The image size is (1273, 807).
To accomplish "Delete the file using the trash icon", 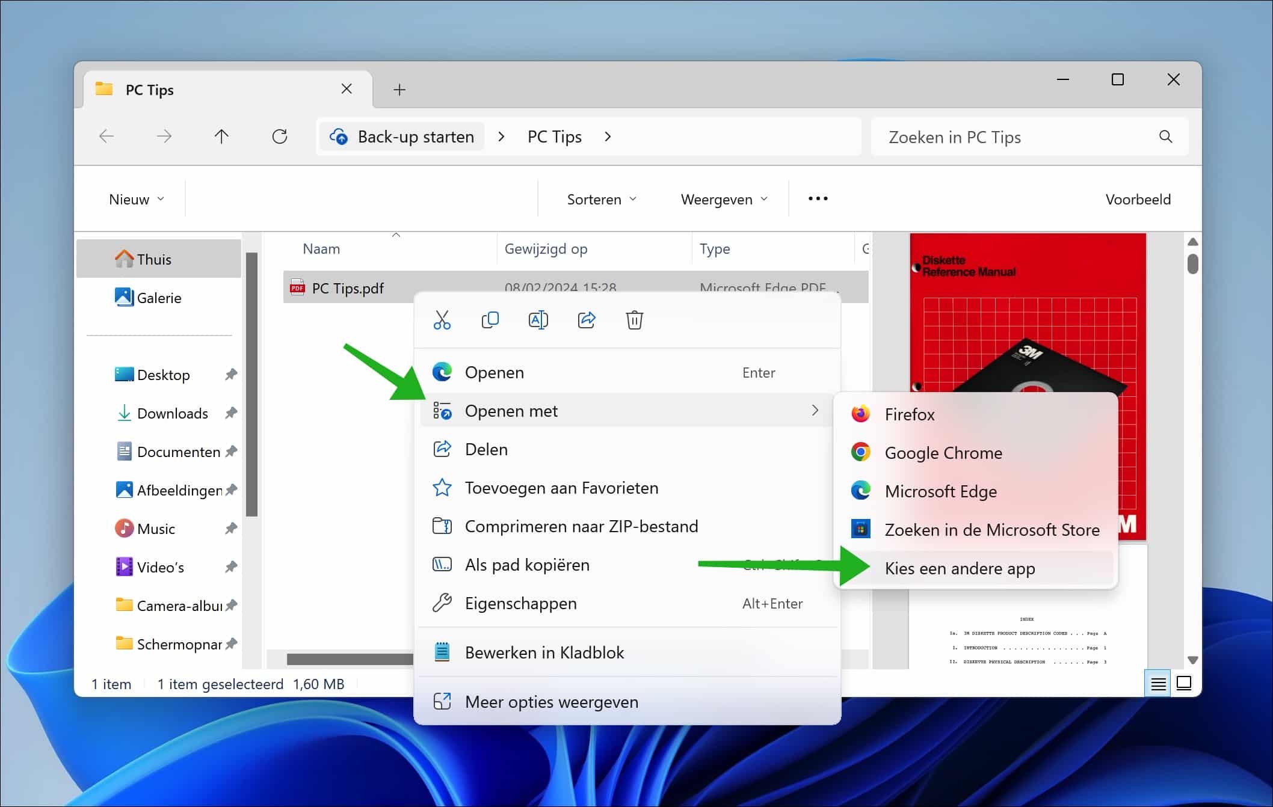I will pos(635,319).
